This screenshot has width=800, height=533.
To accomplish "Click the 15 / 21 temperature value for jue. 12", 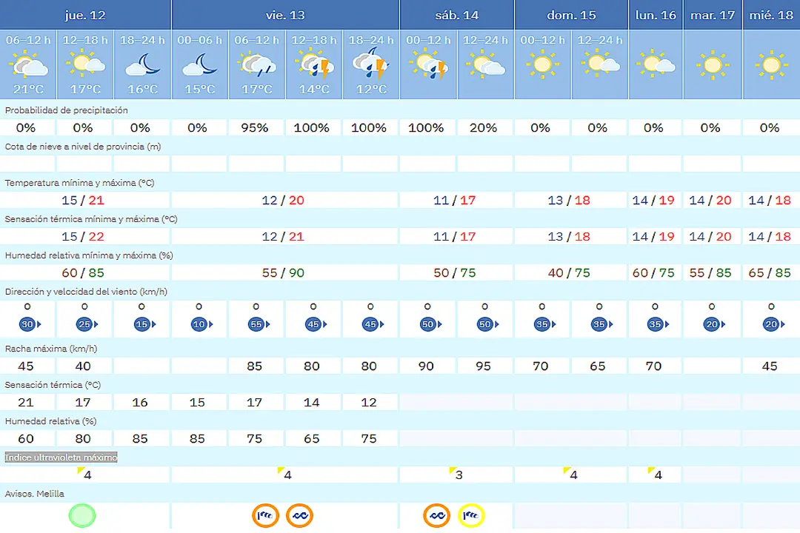I will [83, 200].
